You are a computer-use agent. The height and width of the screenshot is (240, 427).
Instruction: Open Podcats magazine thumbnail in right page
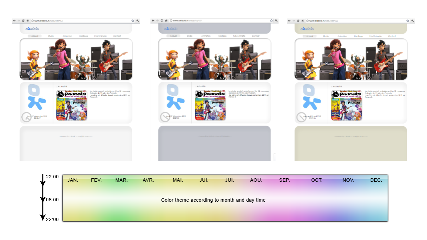coord(347,105)
